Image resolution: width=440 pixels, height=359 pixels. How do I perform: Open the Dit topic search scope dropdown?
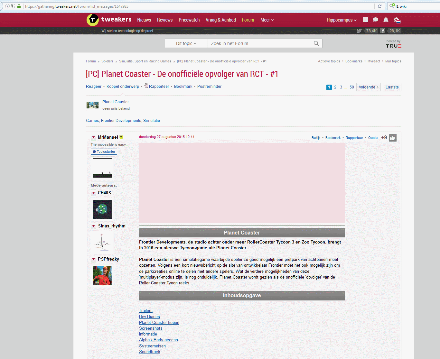(x=186, y=43)
